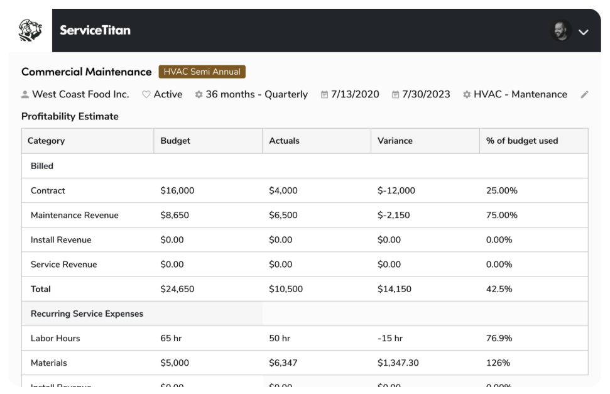Select the Labor Hours row label
This screenshot has width=610, height=394.
55,338
